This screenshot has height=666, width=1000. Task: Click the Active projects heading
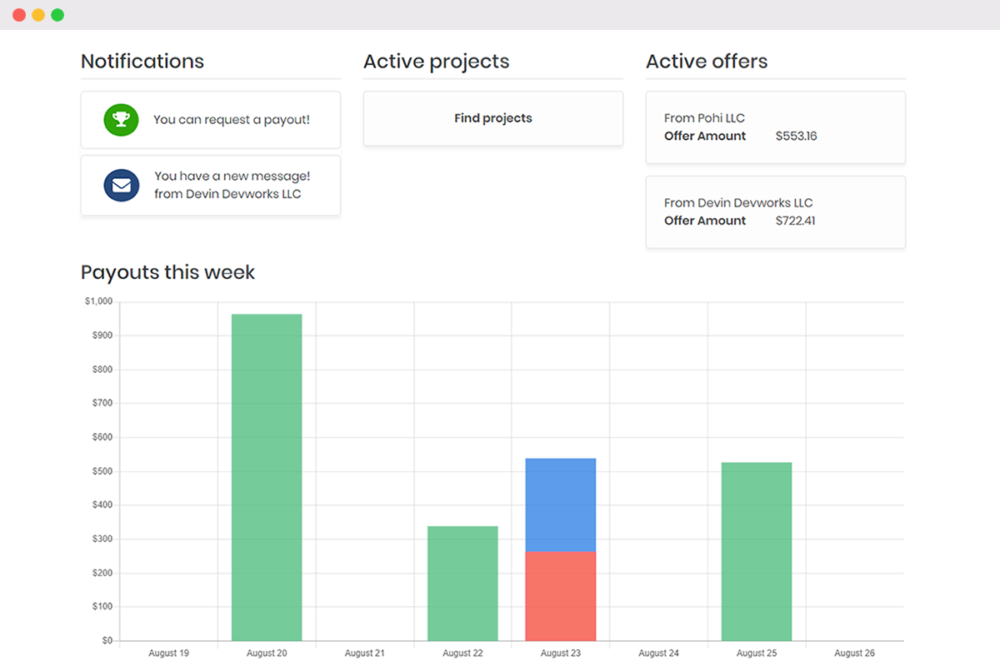click(x=437, y=62)
